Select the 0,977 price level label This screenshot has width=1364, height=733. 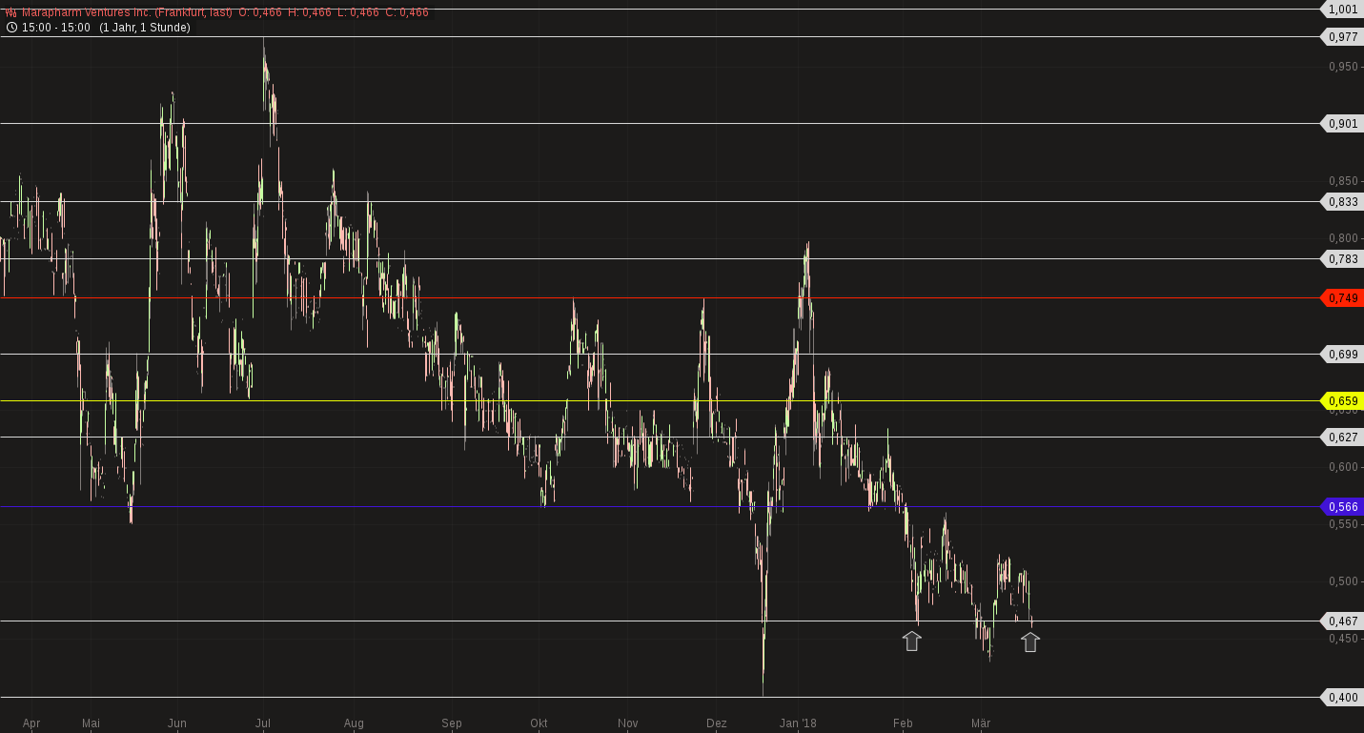(1342, 37)
